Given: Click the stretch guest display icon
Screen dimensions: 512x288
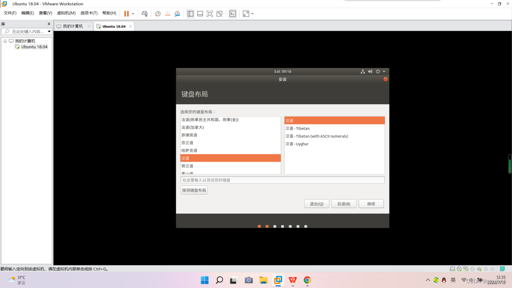Looking at the screenshot, I should pyautogui.click(x=246, y=14).
